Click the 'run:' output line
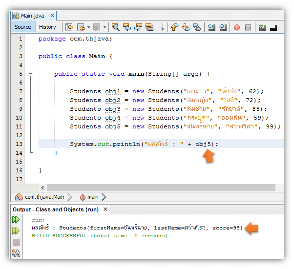Image resolution: width=294 pixels, height=269 pixels. point(38,220)
